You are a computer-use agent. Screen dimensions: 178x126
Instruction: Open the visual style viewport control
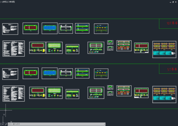pyautogui.click(x=11, y=2)
